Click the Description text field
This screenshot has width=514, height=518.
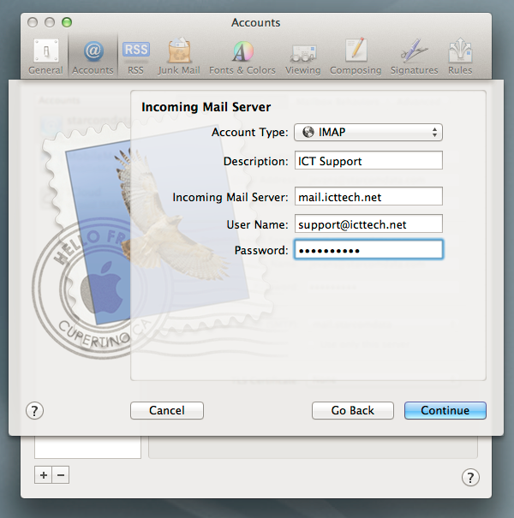[368, 161]
